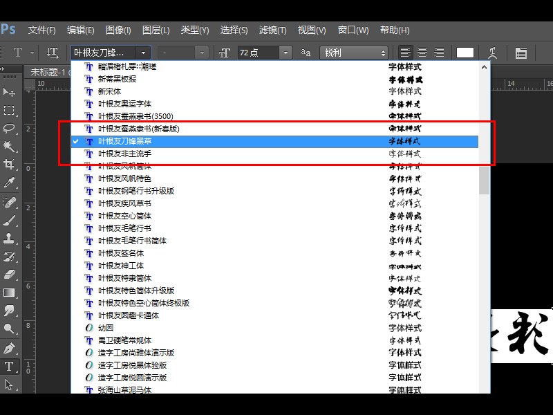Switch to the 未标题-1 document tab
The image size is (553, 415).
click(48, 72)
